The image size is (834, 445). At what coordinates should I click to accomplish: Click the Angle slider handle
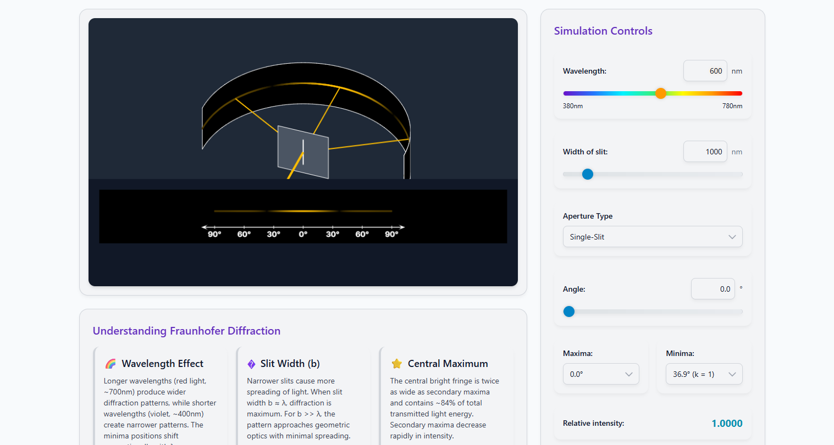point(569,311)
